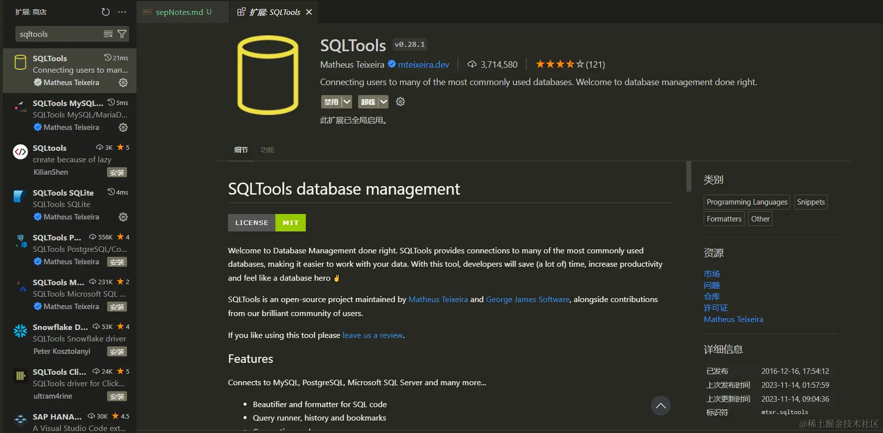Select the 扩展: SQLTools tab
The height and width of the screenshot is (433, 883).
[x=274, y=12]
